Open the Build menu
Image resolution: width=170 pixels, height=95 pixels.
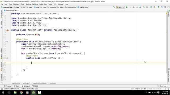point(41,4)
